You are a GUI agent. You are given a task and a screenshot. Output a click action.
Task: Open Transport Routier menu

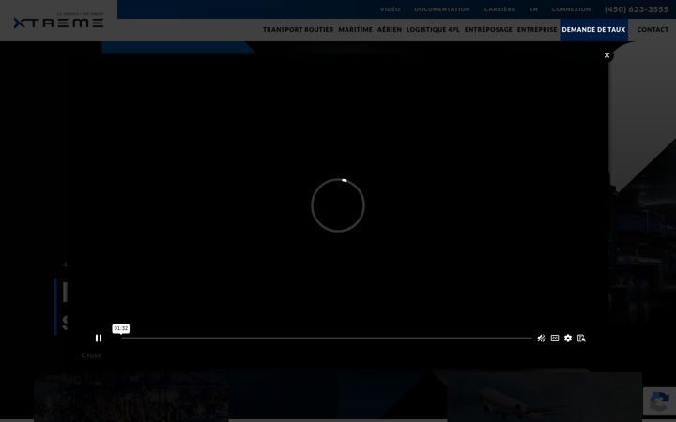pyautogui.click(x=298, y=30)
